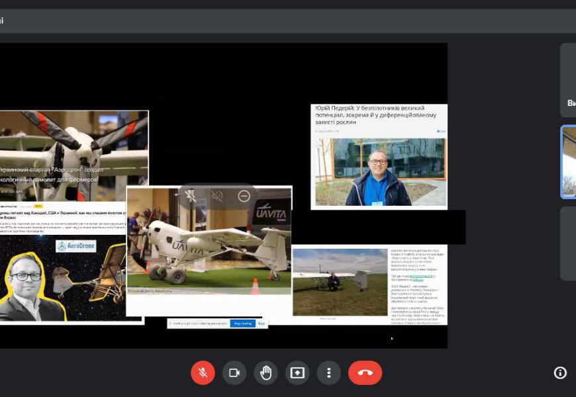Click the circled minus icon on the overlay

(x=244, y=196)
